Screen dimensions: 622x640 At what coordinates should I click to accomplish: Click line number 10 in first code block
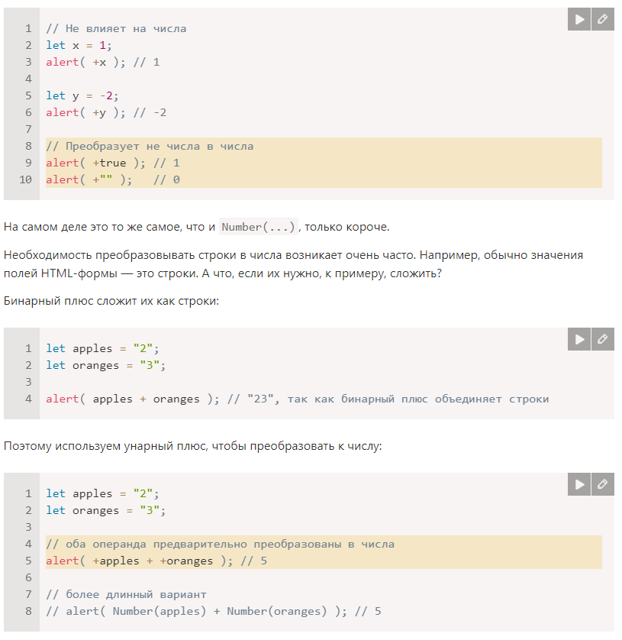click(x=26, y=179)
